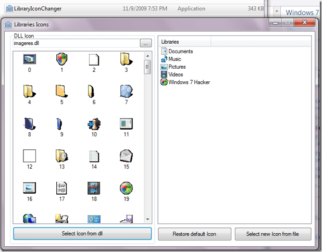The image size is (322, 252).
Task: Select the Pictures library
Action: pos(173,67)
